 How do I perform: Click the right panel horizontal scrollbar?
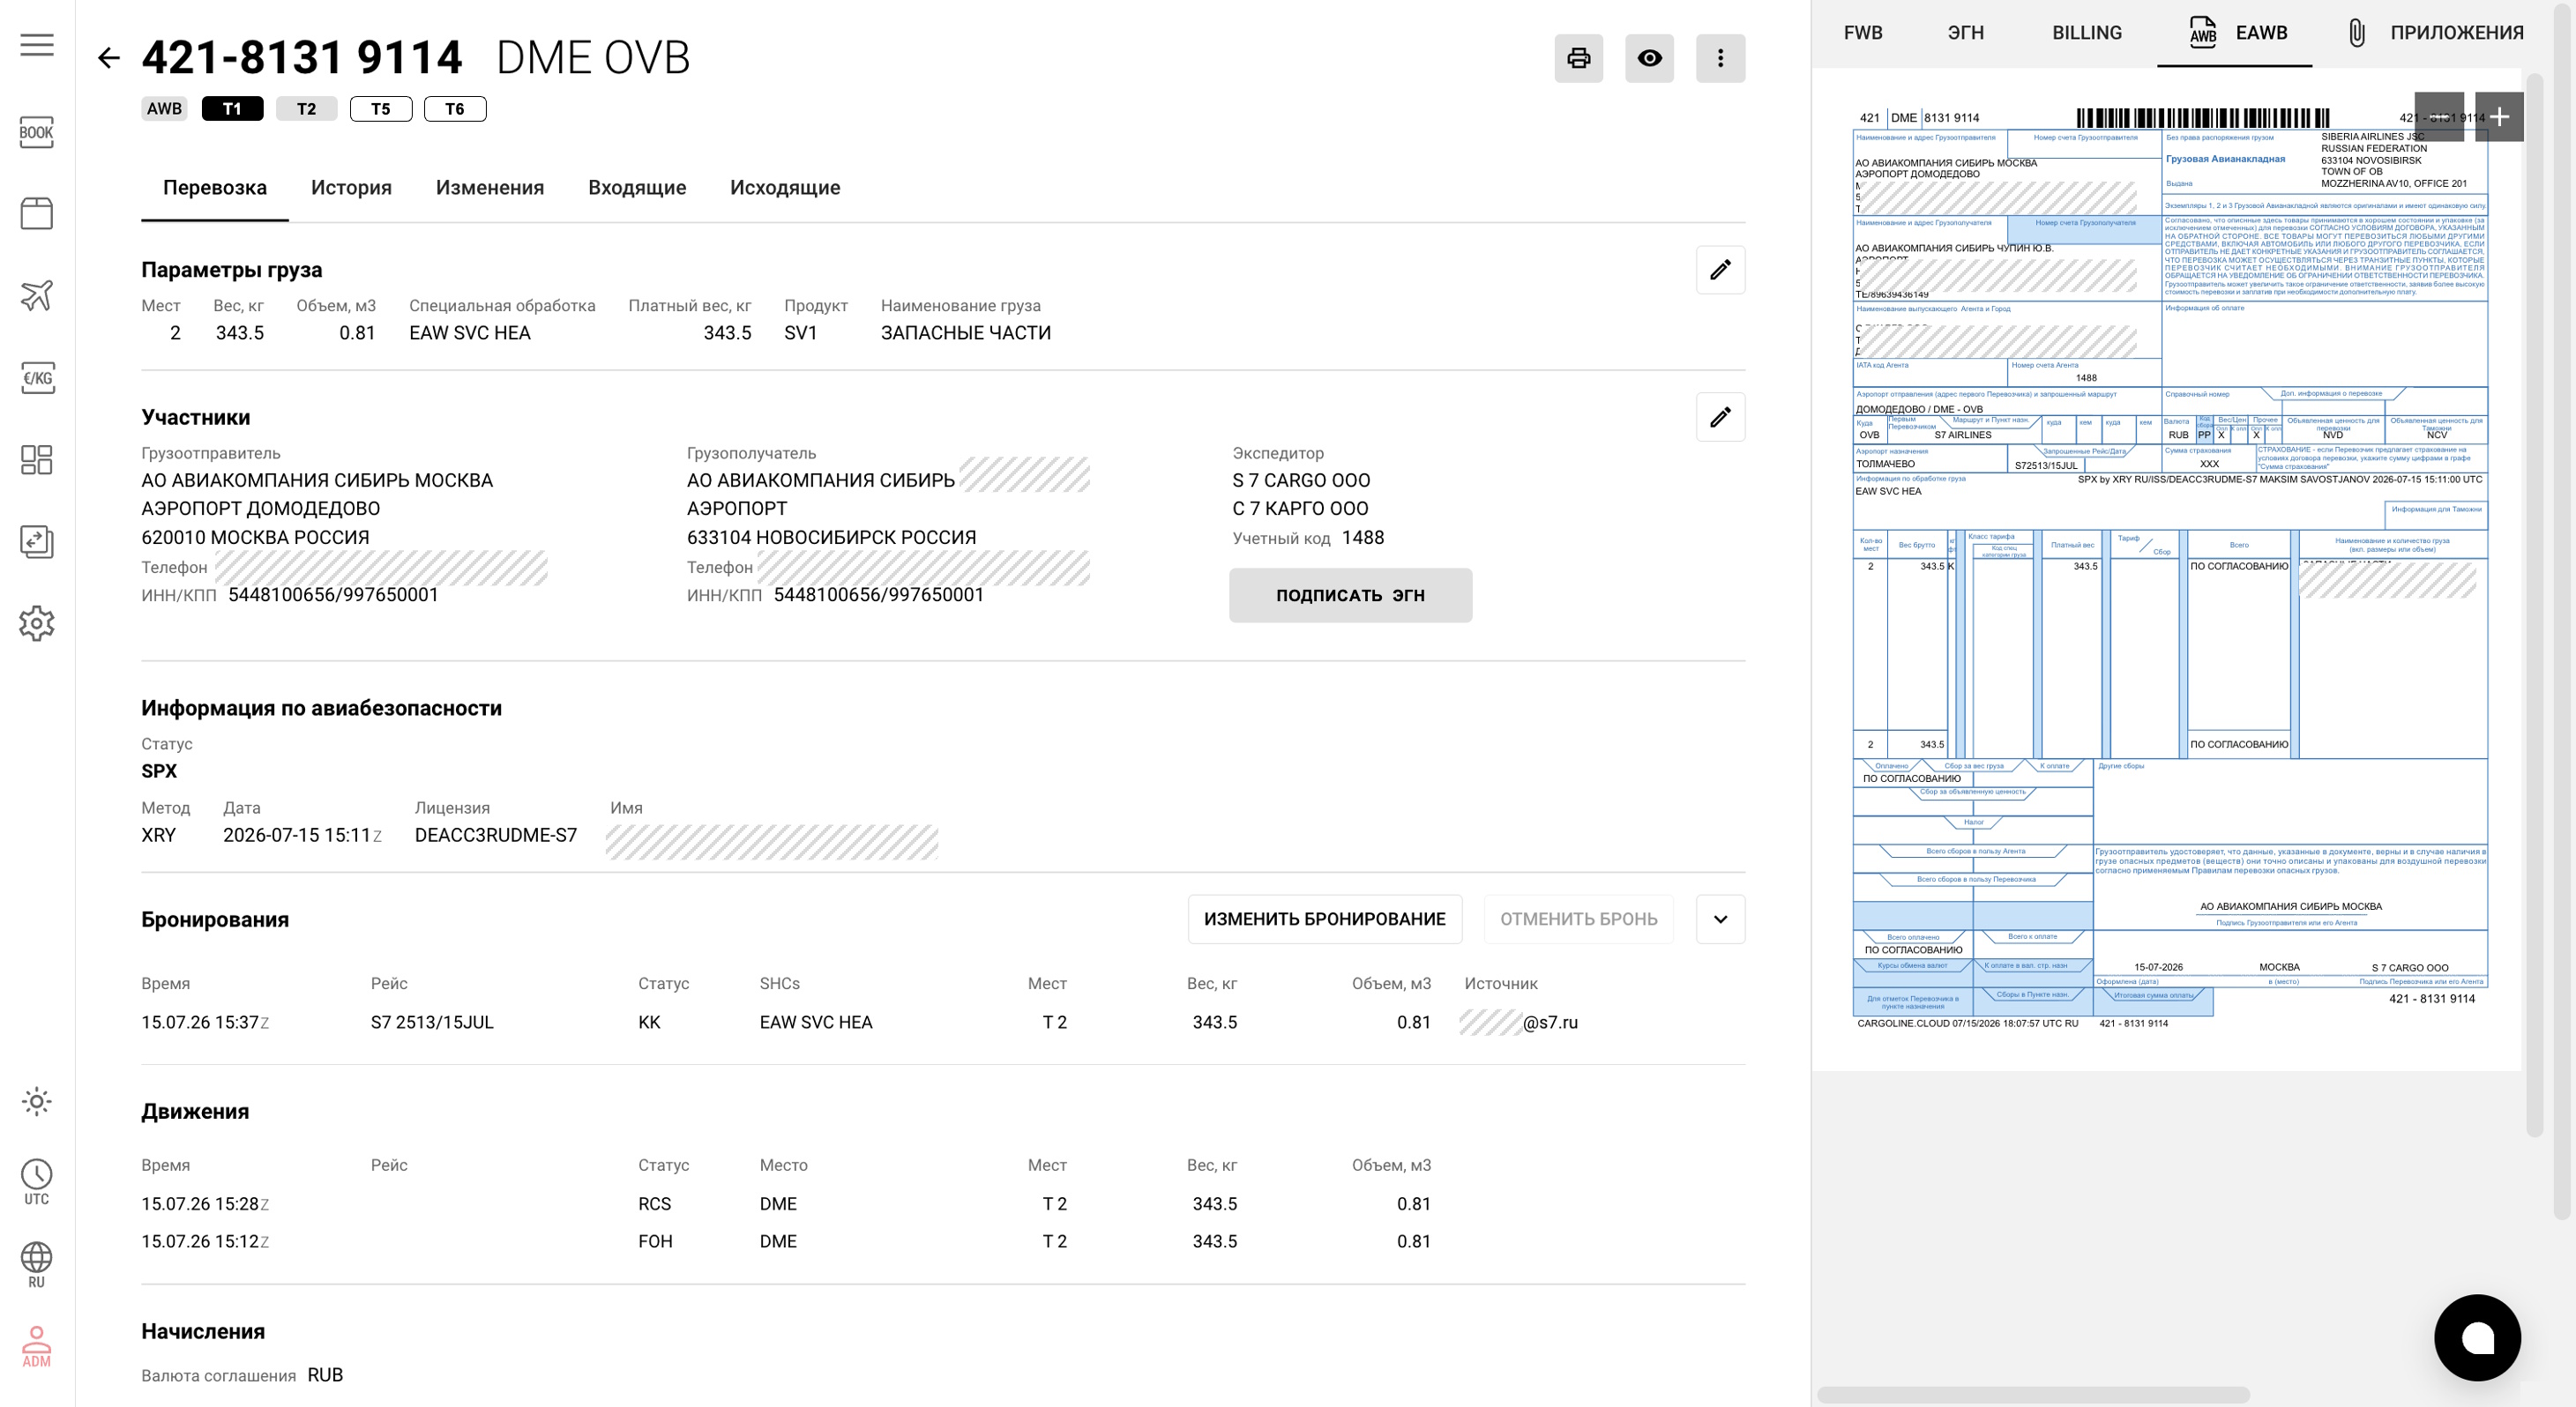pos(2032,1394)
